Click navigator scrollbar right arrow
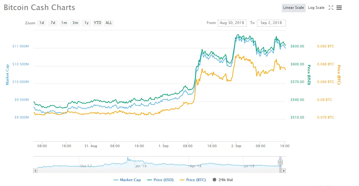The height and width of the screenshot is (186, 359). tap(284, 170)
